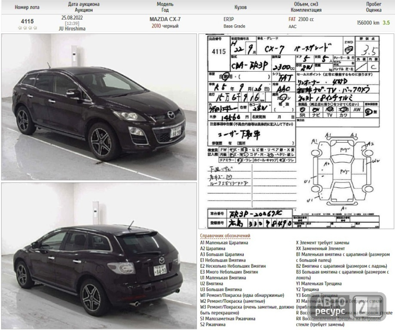
Task: Click the E1 Небольшая Вмятина legend entry
Action: 223,260
